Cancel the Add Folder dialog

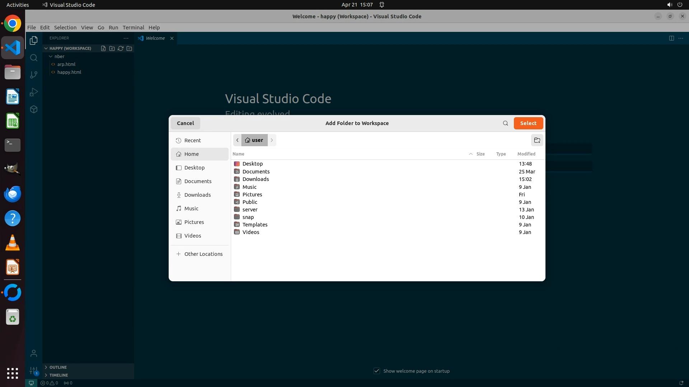pos(185,123)
